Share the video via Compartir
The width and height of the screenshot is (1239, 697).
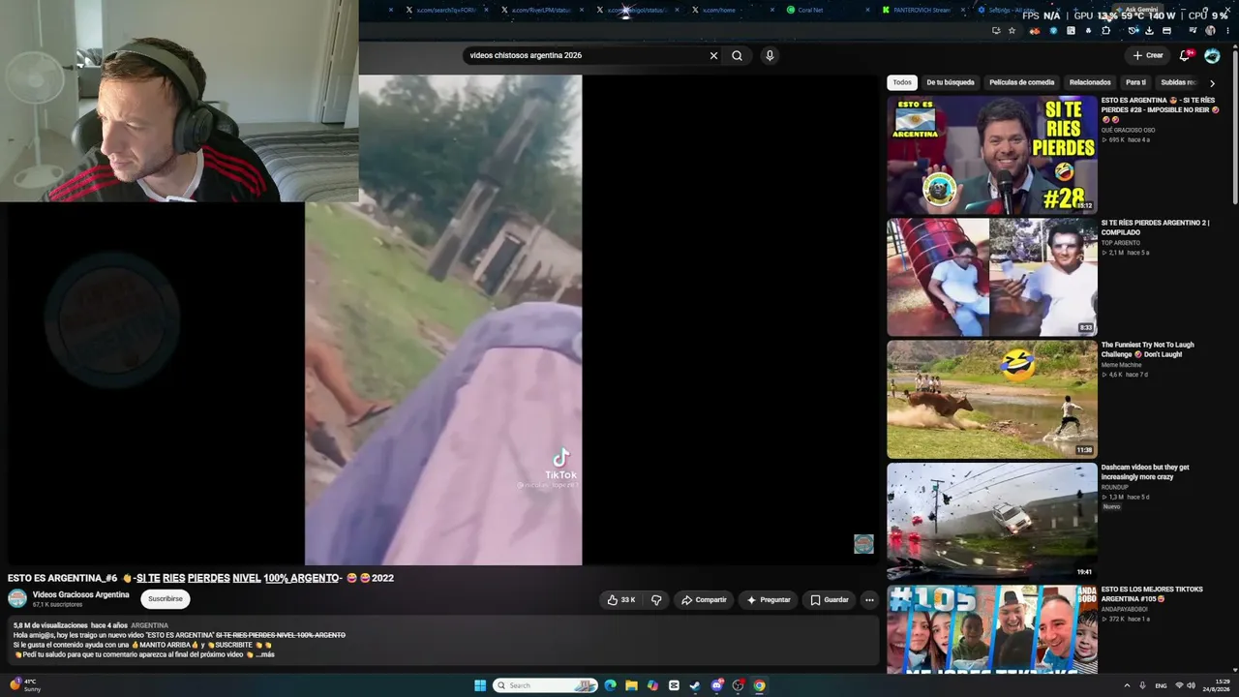coord(704,600)
